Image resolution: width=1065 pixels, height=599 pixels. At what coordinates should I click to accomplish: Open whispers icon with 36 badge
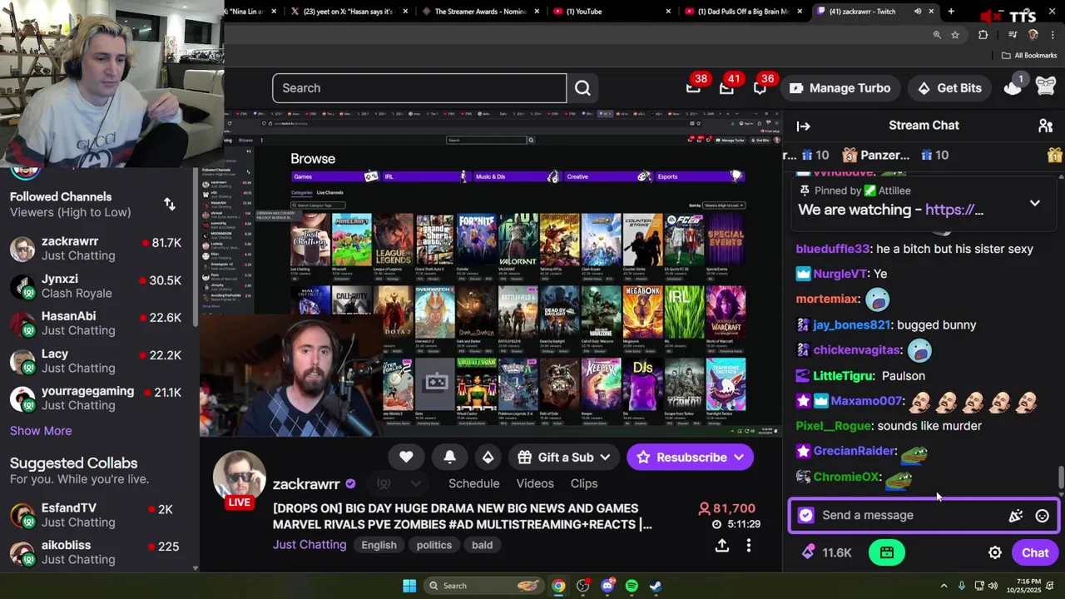pos(760,87)
